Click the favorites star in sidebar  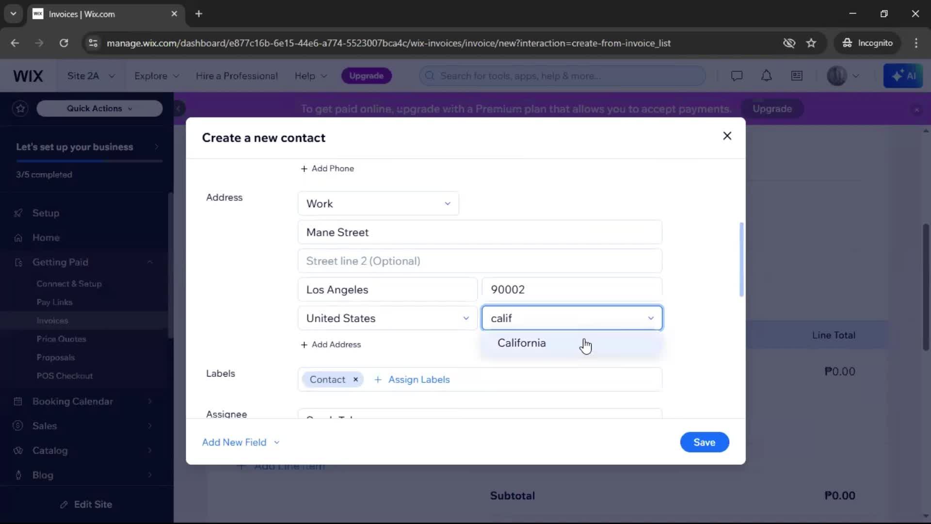coord(20,108)
